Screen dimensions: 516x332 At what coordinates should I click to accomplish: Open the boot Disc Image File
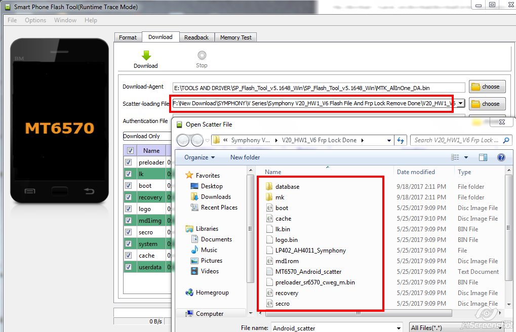click(282, 207)
